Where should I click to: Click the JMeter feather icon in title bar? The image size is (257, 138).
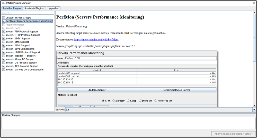click(x=3, y=3)
